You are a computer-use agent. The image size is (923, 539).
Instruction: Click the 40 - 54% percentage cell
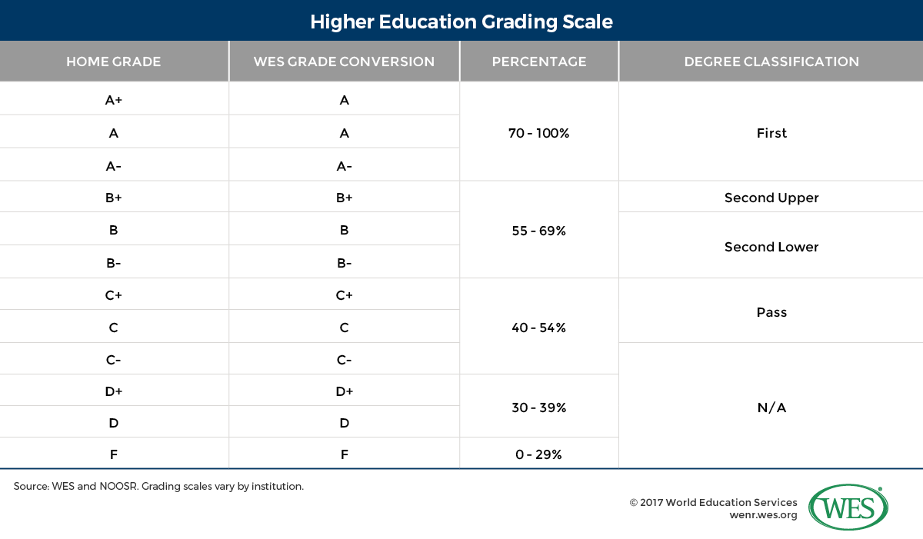coord(539,327)
